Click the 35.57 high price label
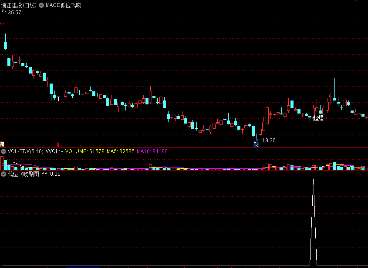The image size is (368, 268). [x=14, y=13]
